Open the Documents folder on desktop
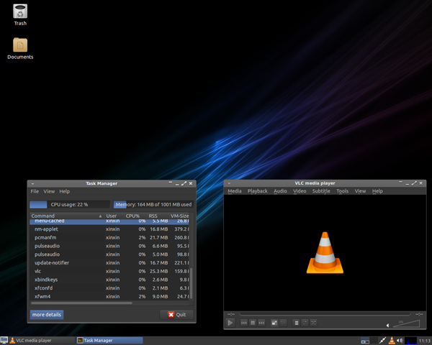The image size is (432, 345). coord(20,47)
